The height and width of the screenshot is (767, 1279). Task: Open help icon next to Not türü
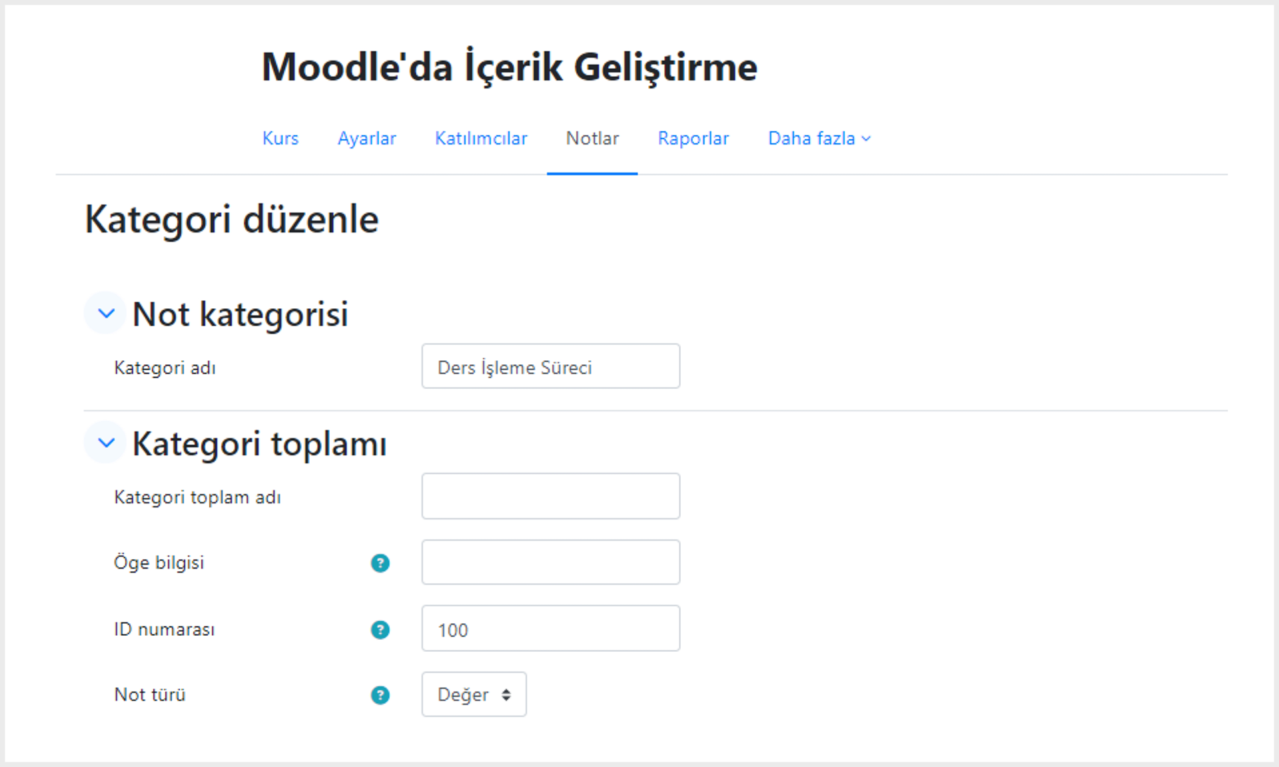tap(380, 695)
